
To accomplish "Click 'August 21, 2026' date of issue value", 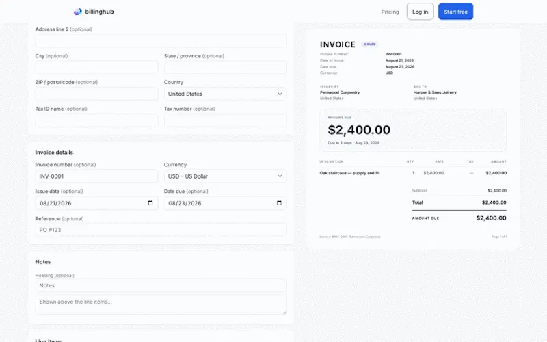I will [x=399, y=60].
